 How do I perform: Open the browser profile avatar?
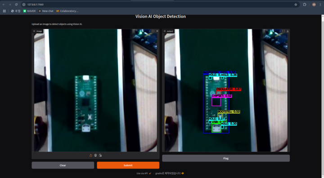314,4
